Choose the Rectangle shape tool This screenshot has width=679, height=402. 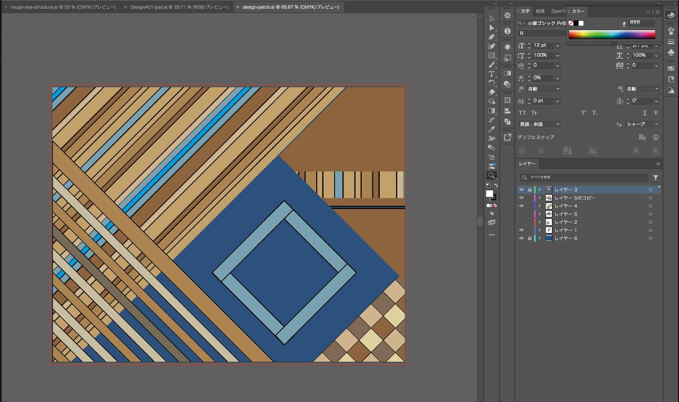coord(491,55)
